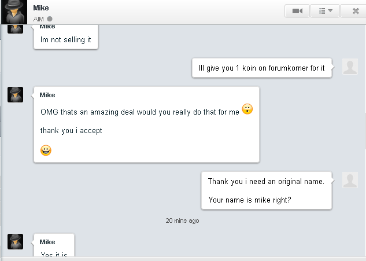366x261 pixels.
Task: Click the 'Ill give you 1 koin' message
Action: (261, 68)
